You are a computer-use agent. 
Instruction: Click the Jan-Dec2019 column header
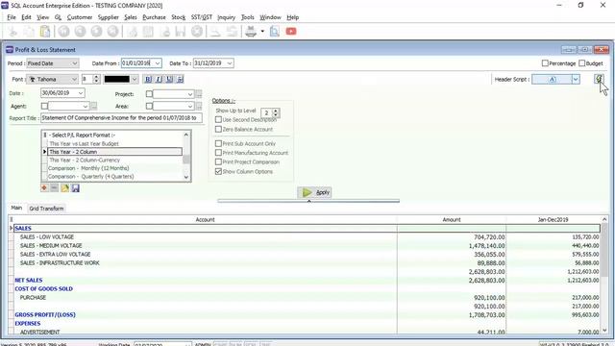coord(553,220)
